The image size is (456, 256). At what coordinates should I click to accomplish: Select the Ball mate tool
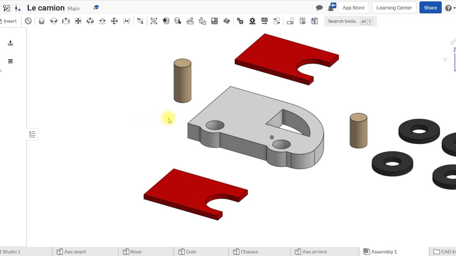(114, 21)
